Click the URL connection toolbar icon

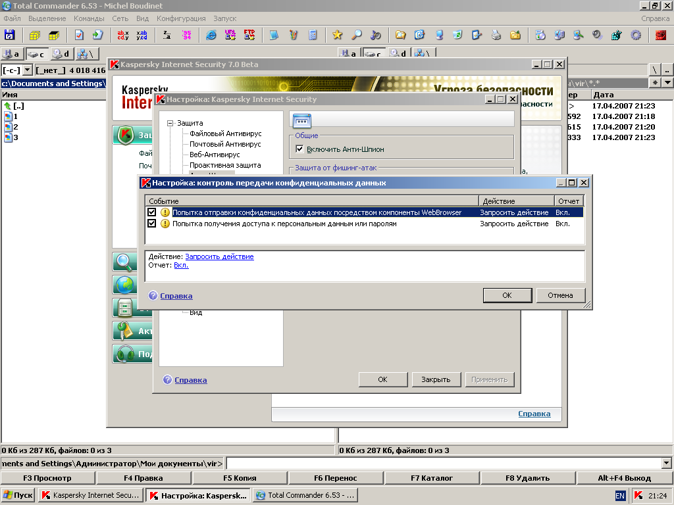230,35
